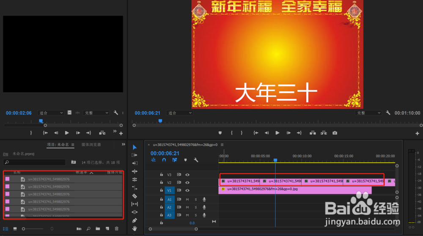Step back one frame in Source monitor
The height and width of the screenshot is (236, 423).
pos(56,133)
